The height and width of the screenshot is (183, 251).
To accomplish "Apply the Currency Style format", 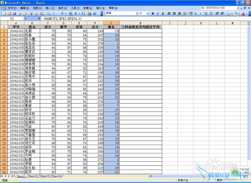I will (191, 14).
